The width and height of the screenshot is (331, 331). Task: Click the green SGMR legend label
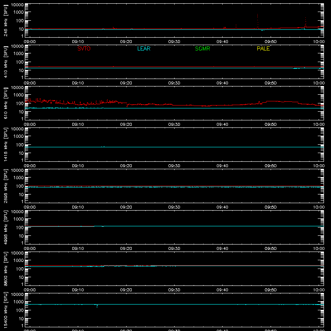coord(202,48)
